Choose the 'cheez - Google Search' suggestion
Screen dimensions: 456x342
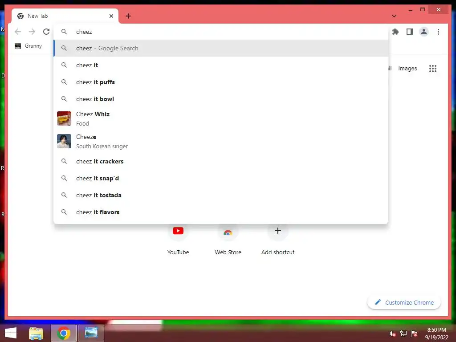click(221, 48)
